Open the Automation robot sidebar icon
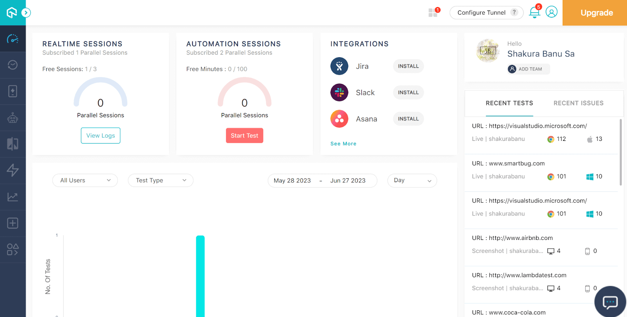This screenshot has width=627, height=317. [x=13, y=118]
